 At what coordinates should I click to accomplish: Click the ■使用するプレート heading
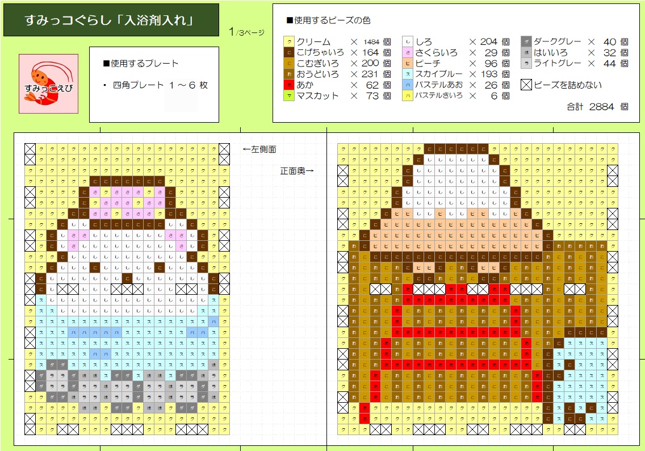[141, 64]
